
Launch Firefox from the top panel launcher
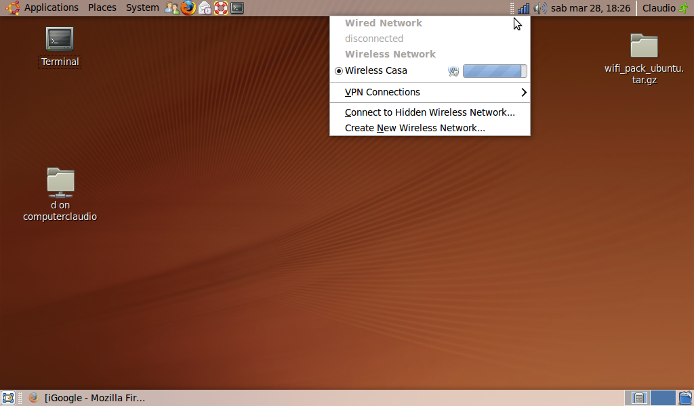(188, 8)
